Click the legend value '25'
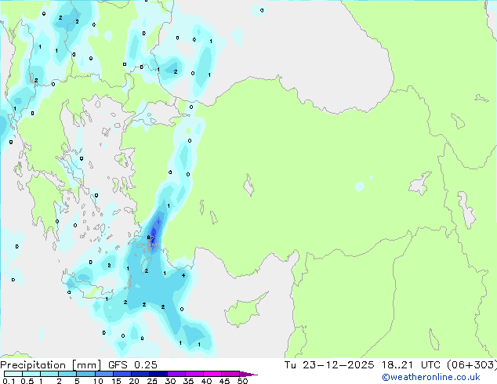497x384 pixels. pos(152,381)
